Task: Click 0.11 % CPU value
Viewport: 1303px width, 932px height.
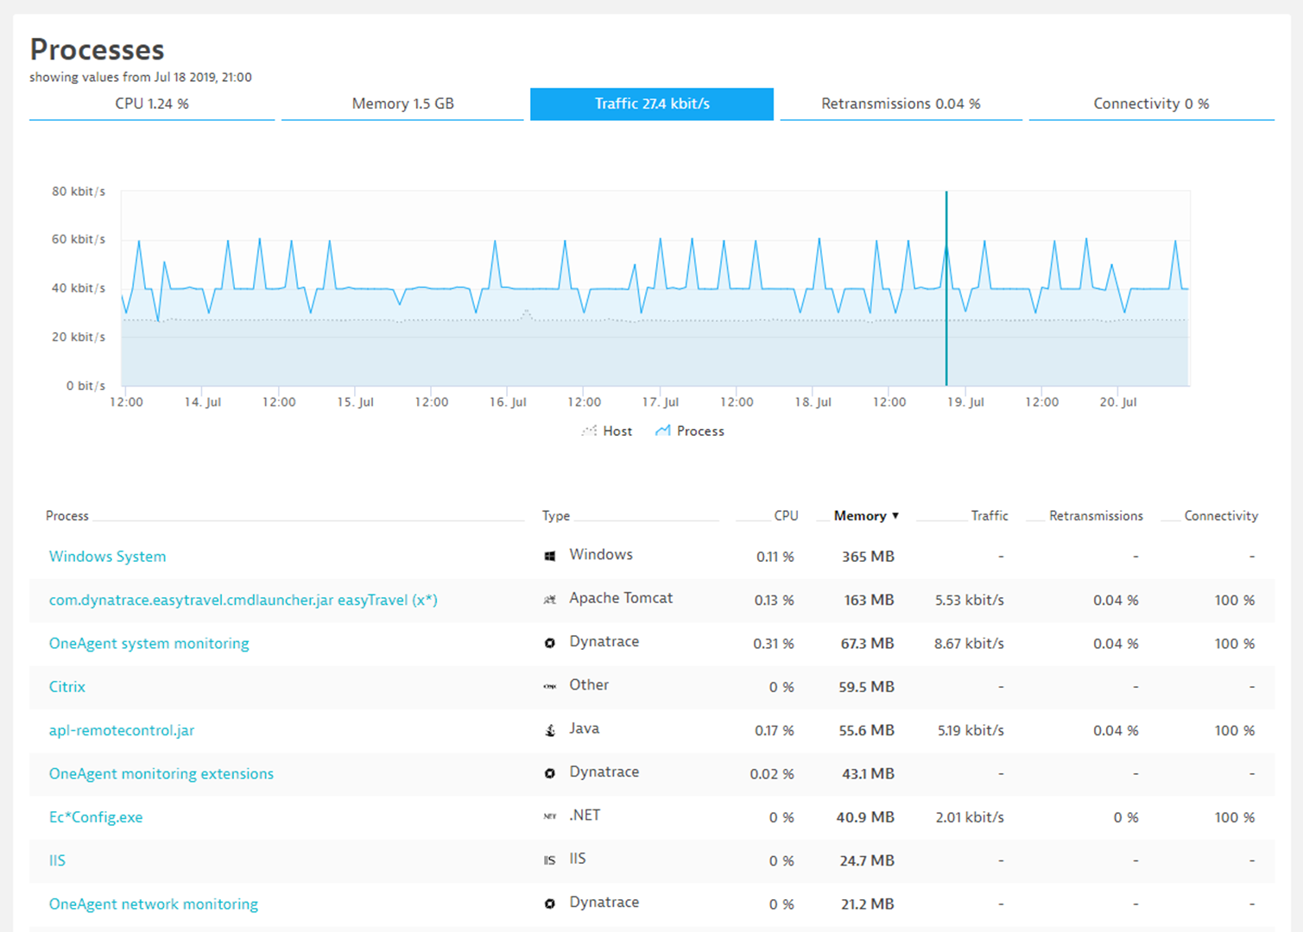Action: (775, 557)
